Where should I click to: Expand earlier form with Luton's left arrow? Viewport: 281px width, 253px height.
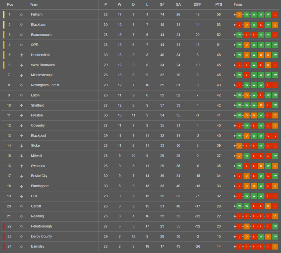coord(235,95)
